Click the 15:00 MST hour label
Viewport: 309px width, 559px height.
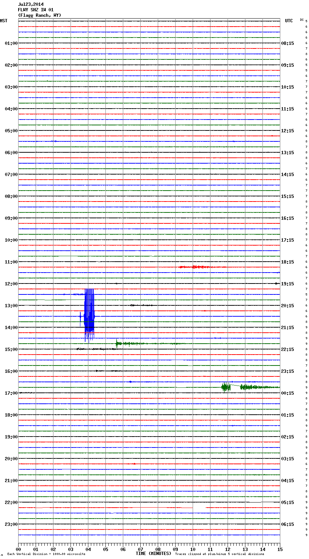pos(11,349)
